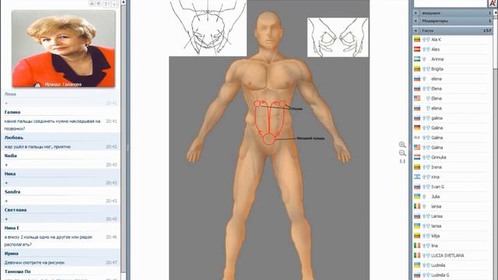Click chat sender name Светлана
498x280 pixels.
click(16, 210)
